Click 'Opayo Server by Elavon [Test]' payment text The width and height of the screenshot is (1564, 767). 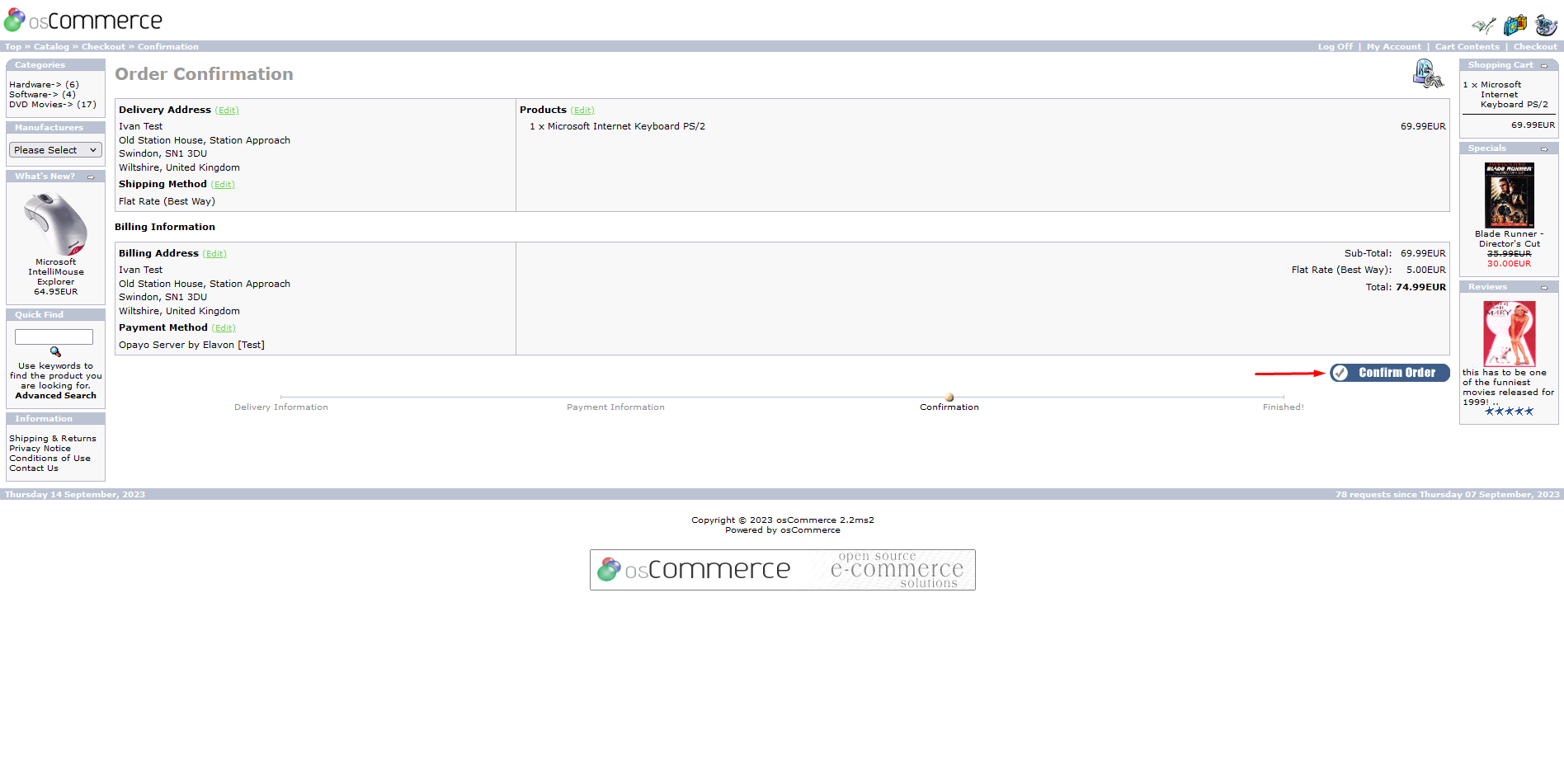click(x=191, y=346)
